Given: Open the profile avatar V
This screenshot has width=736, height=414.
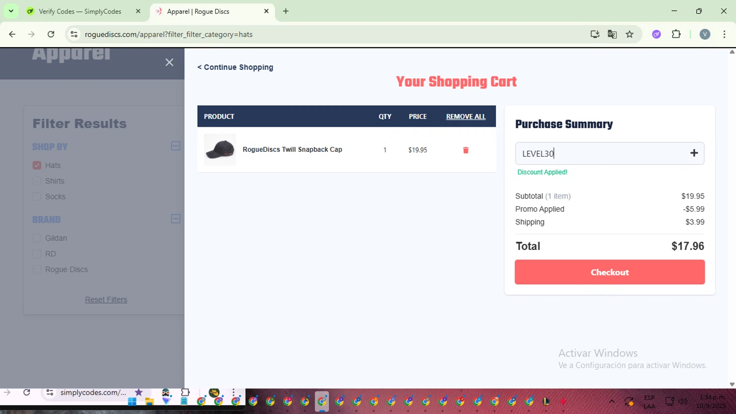Looking at the screenshot, I should tap(705, 34).
